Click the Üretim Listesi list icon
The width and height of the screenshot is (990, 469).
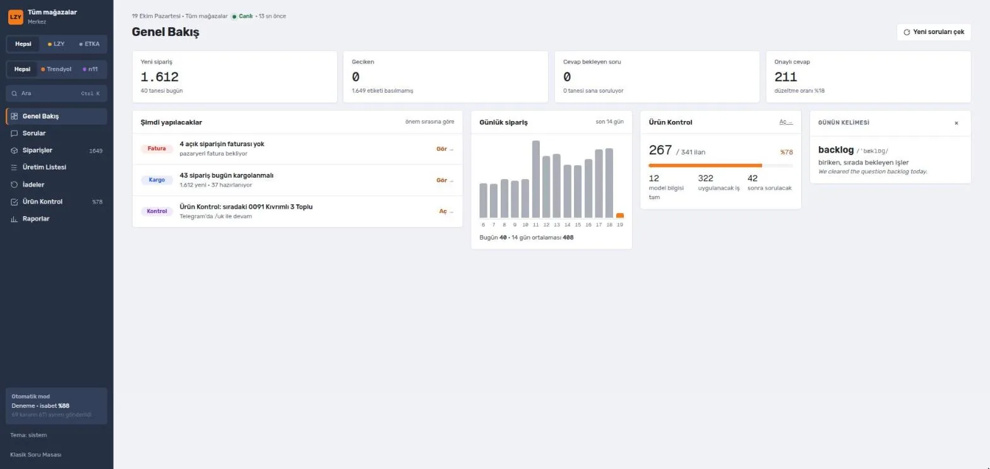pos(15,167)
